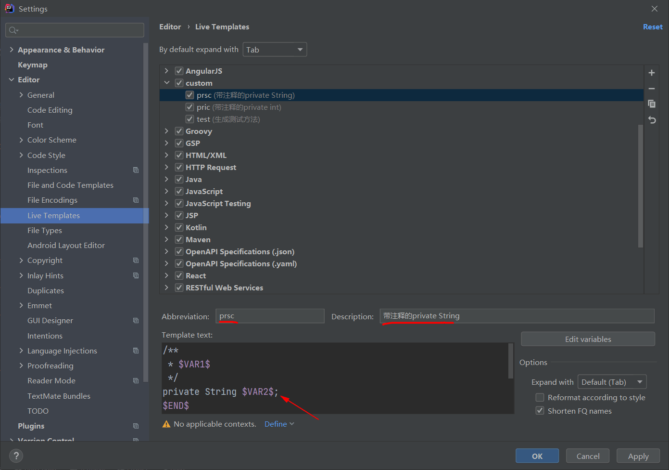The height and width of the screenshot is (470, 669).
Task: Click the Remove template minus icon
Action: click(652, 89)
